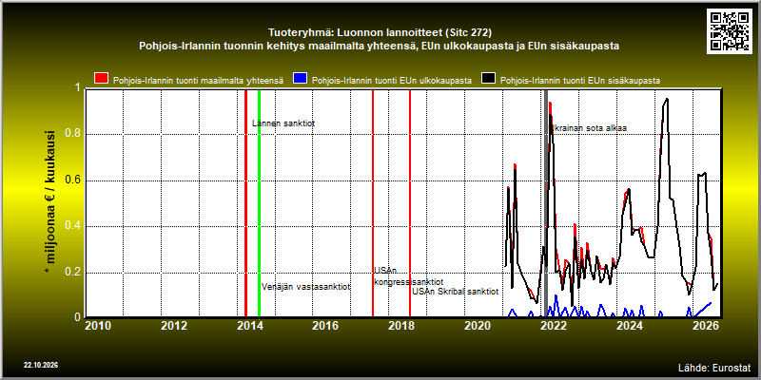Click the x-axis label 2016
The height and width of the screenshot is (380, 761).
[x=325, y=326]
